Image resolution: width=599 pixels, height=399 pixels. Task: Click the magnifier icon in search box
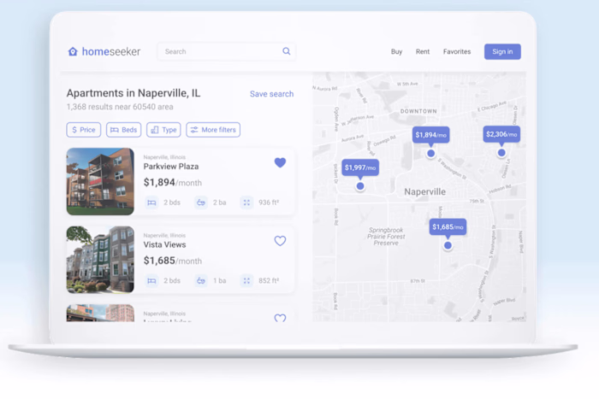point(286,51)
